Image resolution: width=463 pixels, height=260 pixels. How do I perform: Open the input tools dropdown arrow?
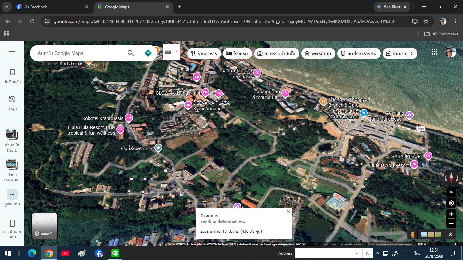[177, 52]
